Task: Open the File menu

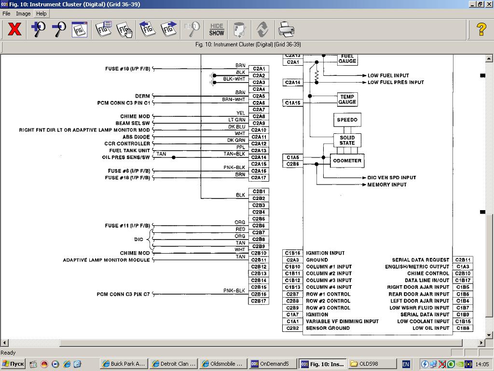Action: click(7, 14)
